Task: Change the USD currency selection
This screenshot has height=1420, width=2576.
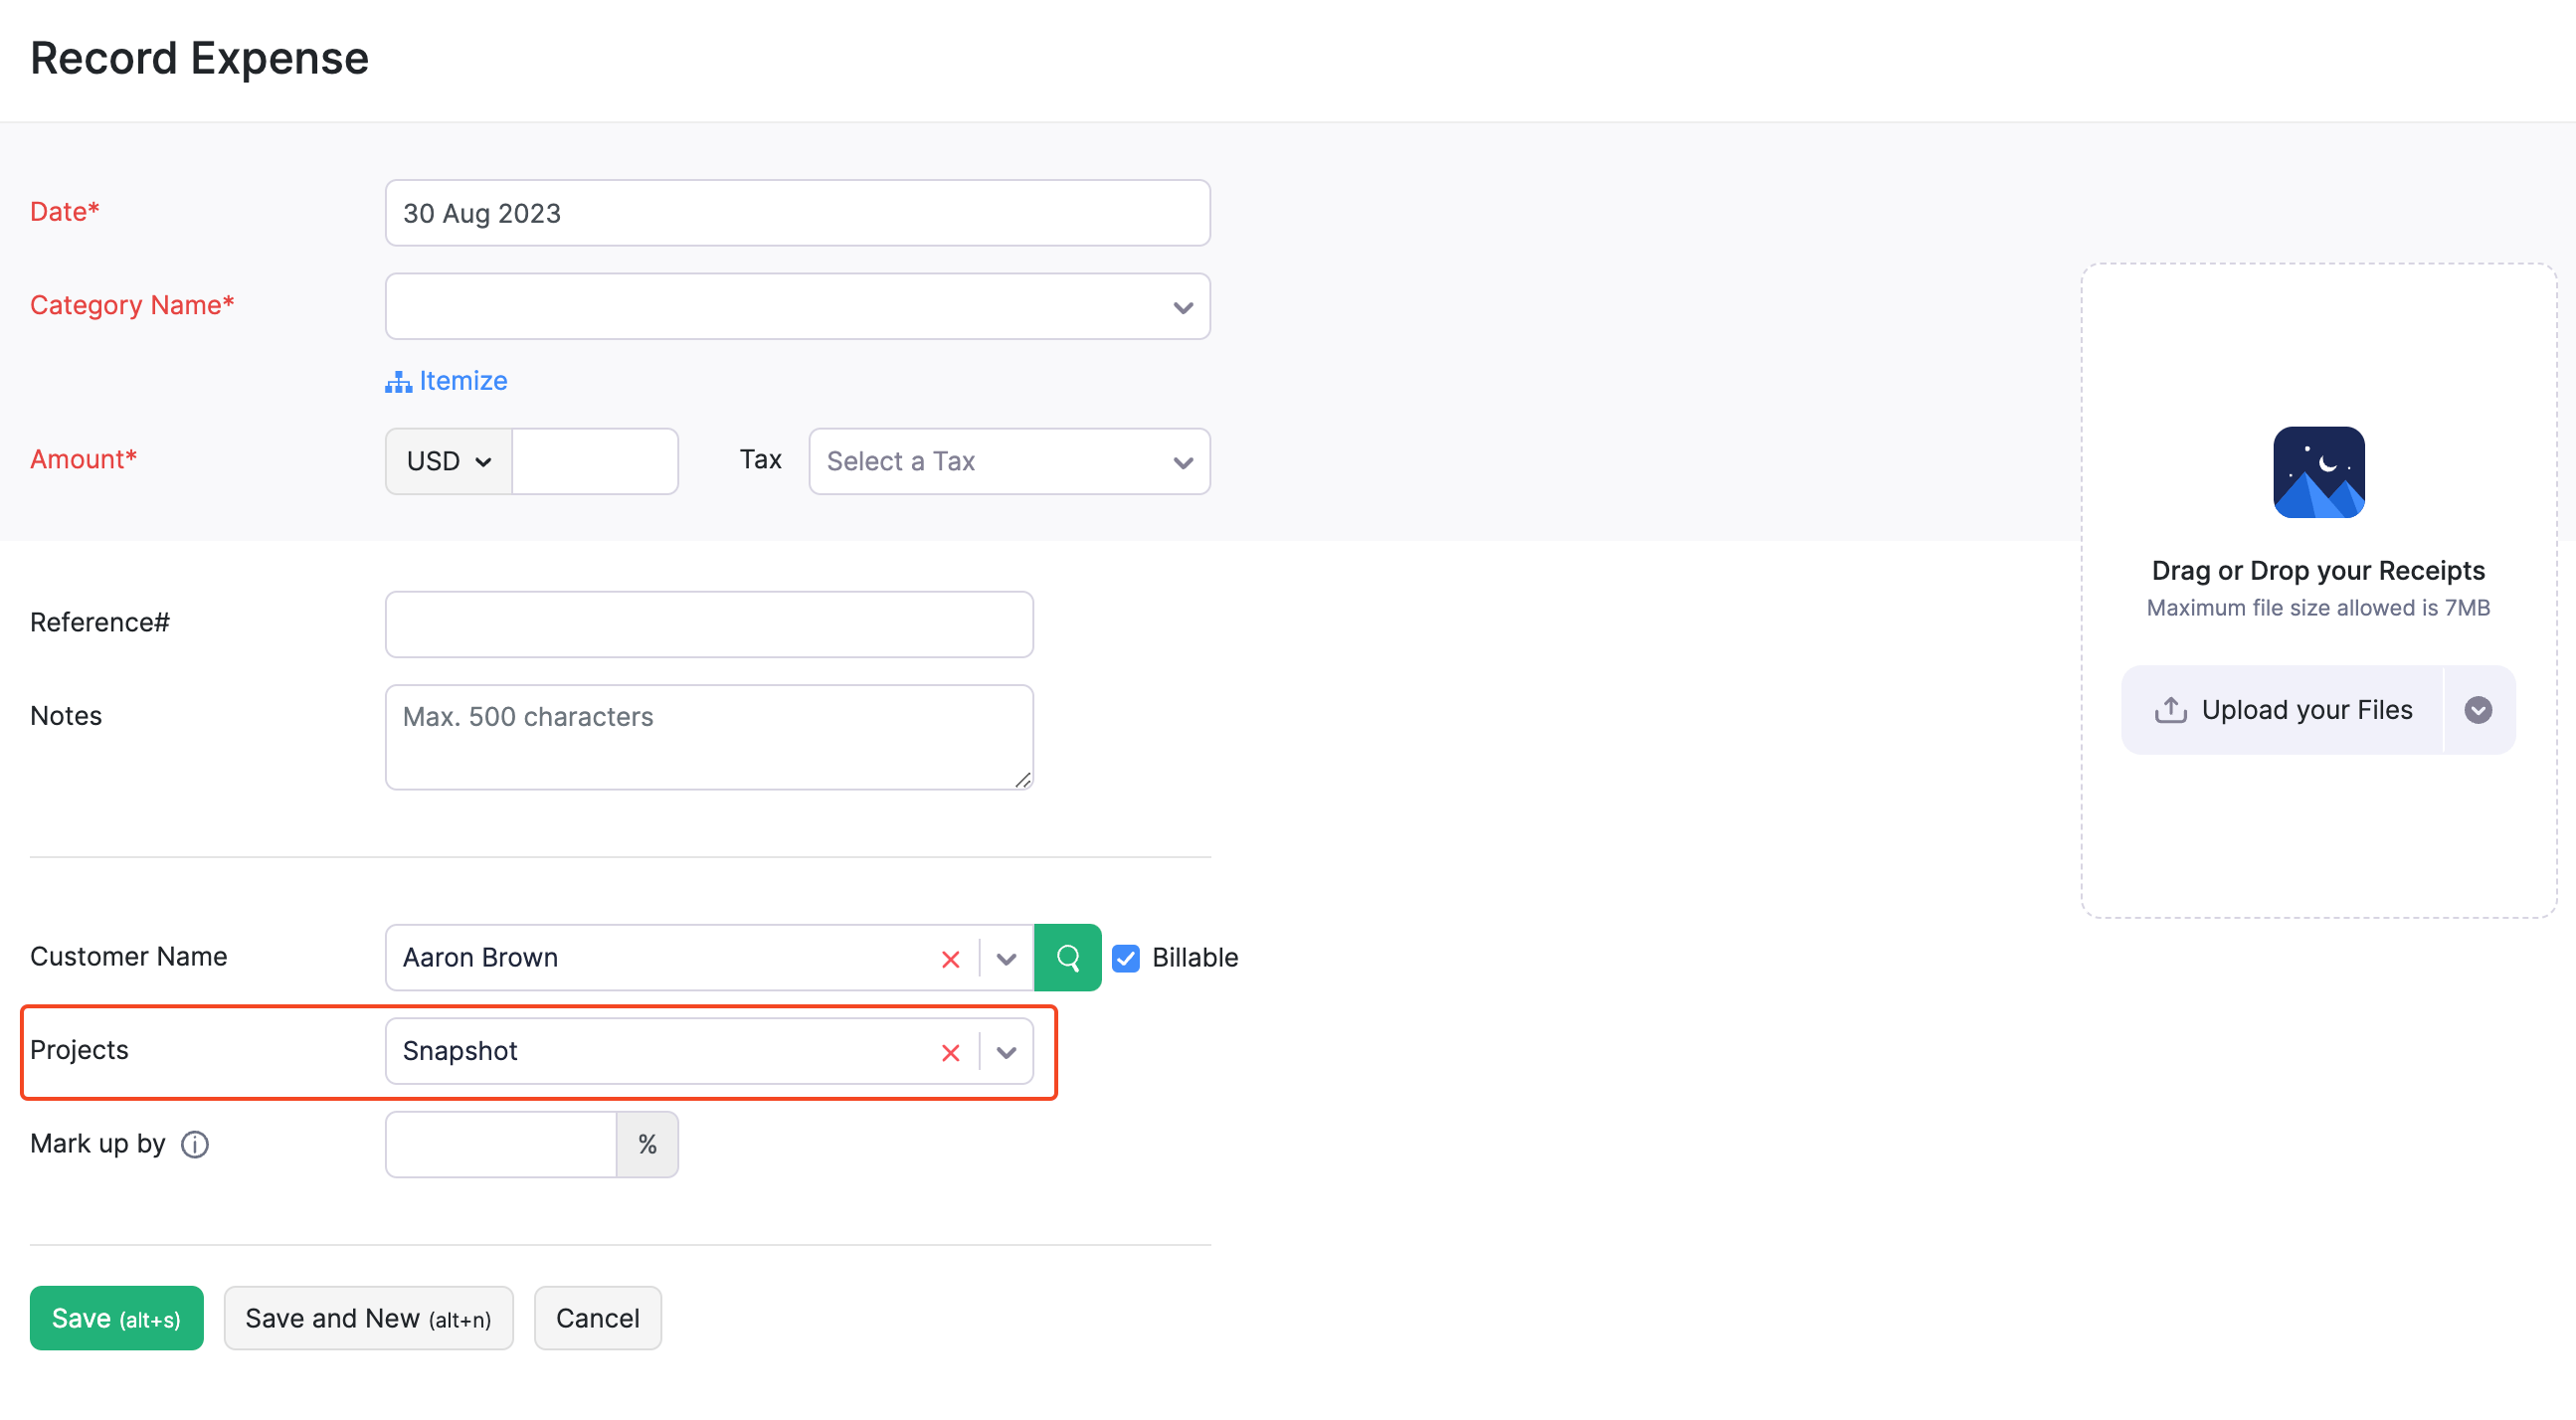Action: [x=448, y=461]
